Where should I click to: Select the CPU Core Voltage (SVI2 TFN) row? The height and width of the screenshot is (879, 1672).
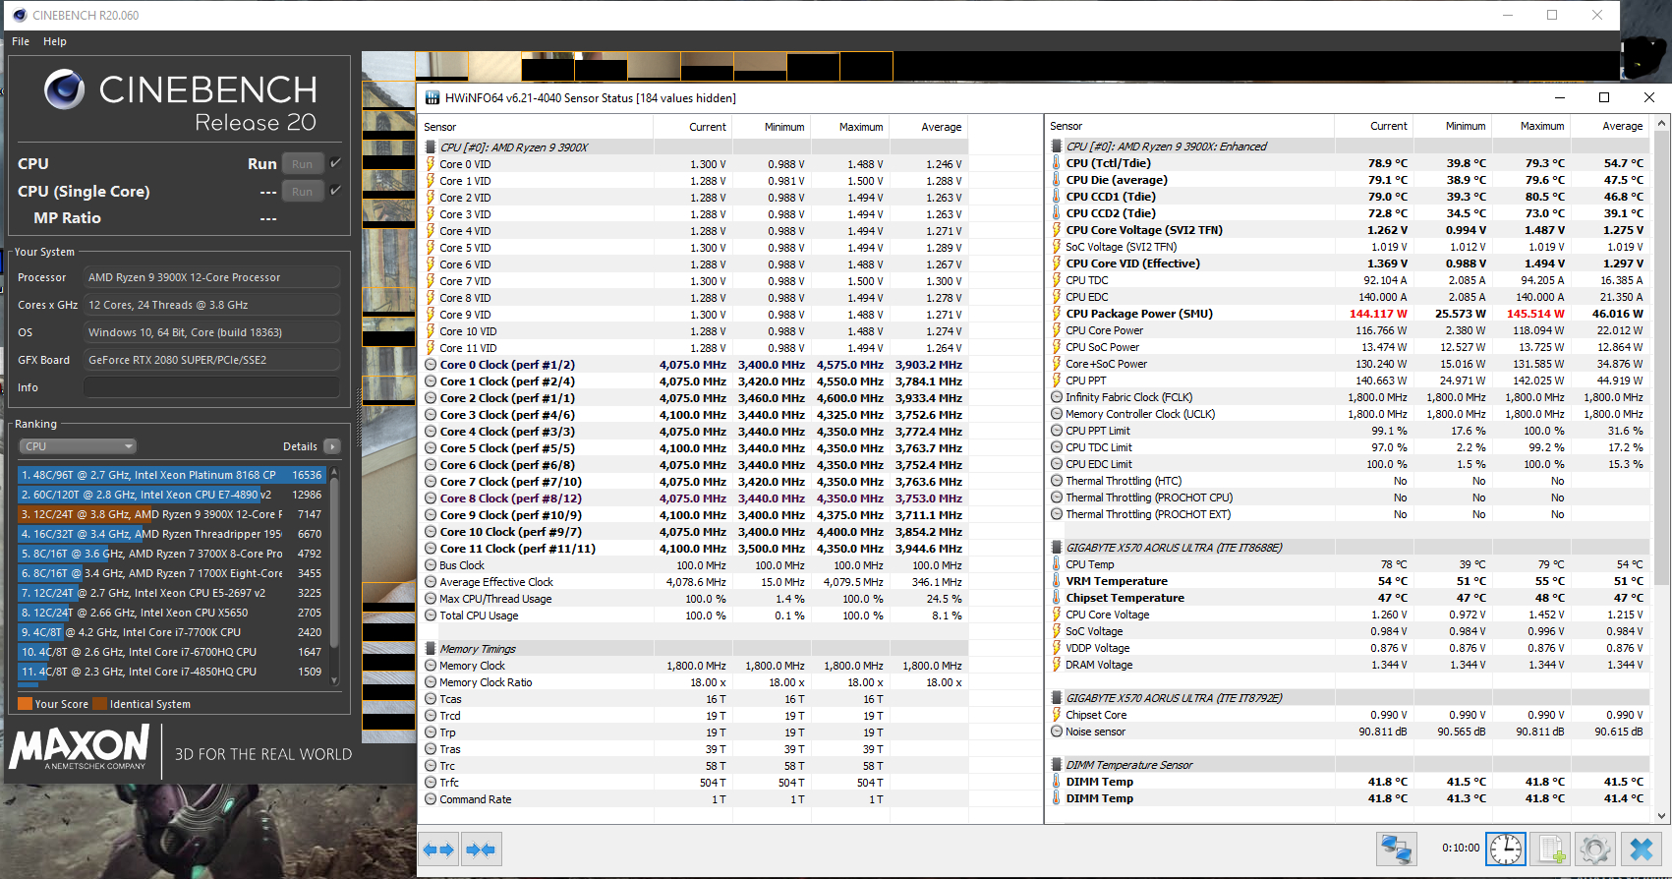1348,230
